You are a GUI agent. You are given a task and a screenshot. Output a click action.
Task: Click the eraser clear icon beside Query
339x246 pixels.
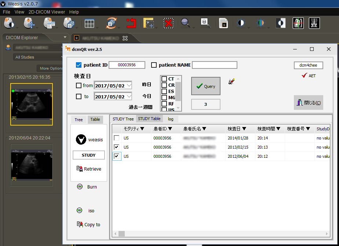232,81
